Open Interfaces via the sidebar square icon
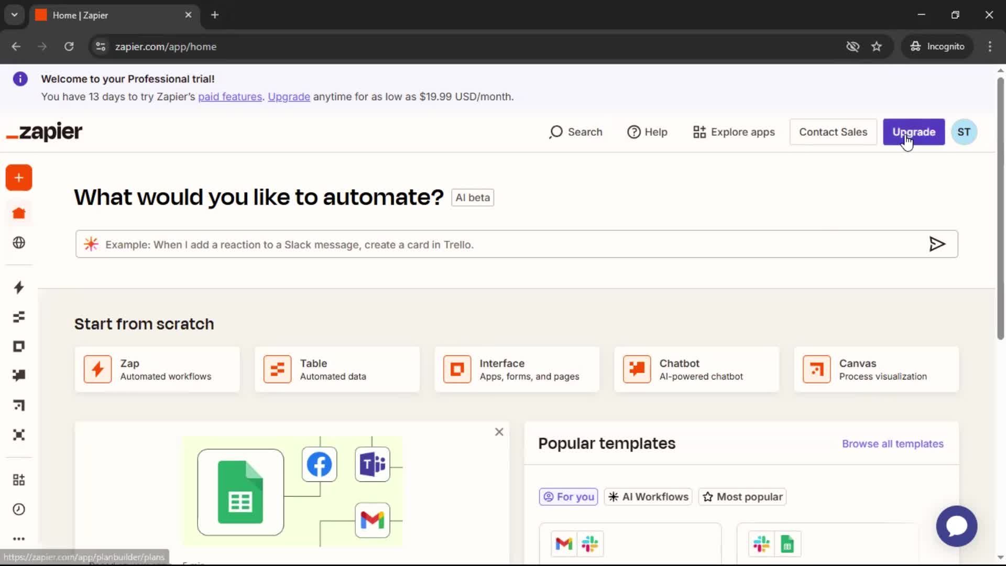Image resolution: width=1006 pixels, height=566 pixels. pos(19,346)
